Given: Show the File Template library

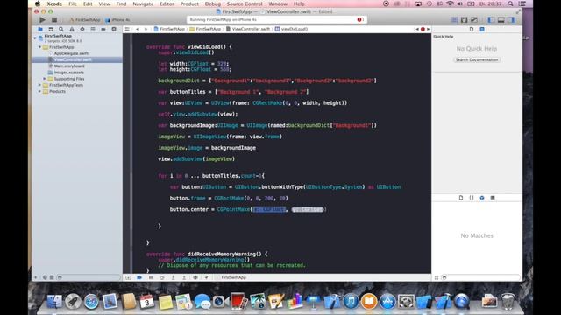Looking at the screenshot, I should [461, 198].
